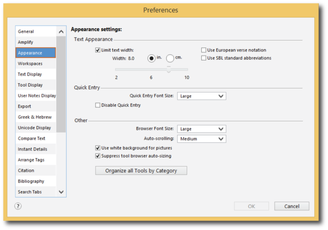Click Organize all Tools by Category
328x230 pixels.
(x=141, y=170)
